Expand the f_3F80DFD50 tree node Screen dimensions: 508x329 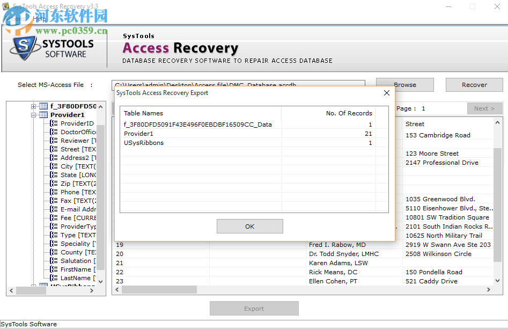pyautogui.click(x=33, y=106)
